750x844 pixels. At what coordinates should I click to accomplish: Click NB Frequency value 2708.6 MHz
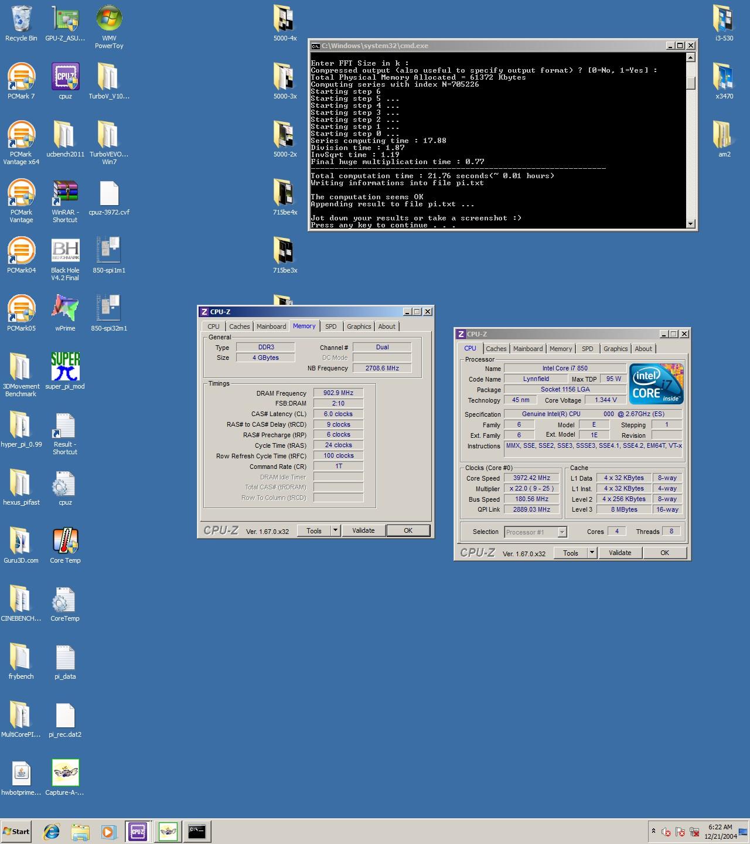click(x=382, y=368)
